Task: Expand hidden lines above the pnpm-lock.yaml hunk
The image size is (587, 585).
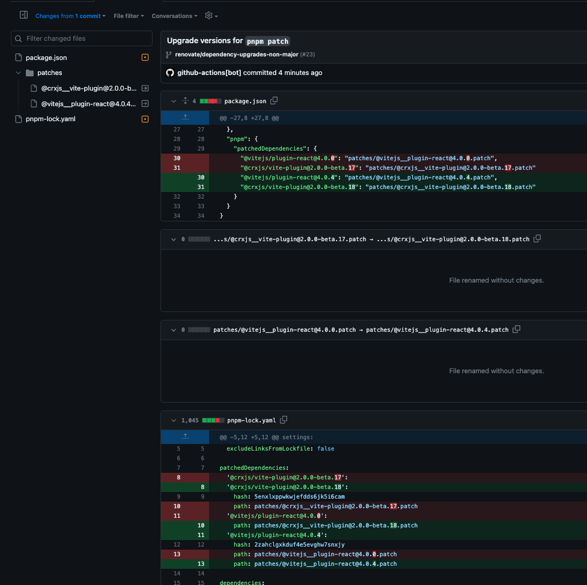Action: (x=184, y=437)
